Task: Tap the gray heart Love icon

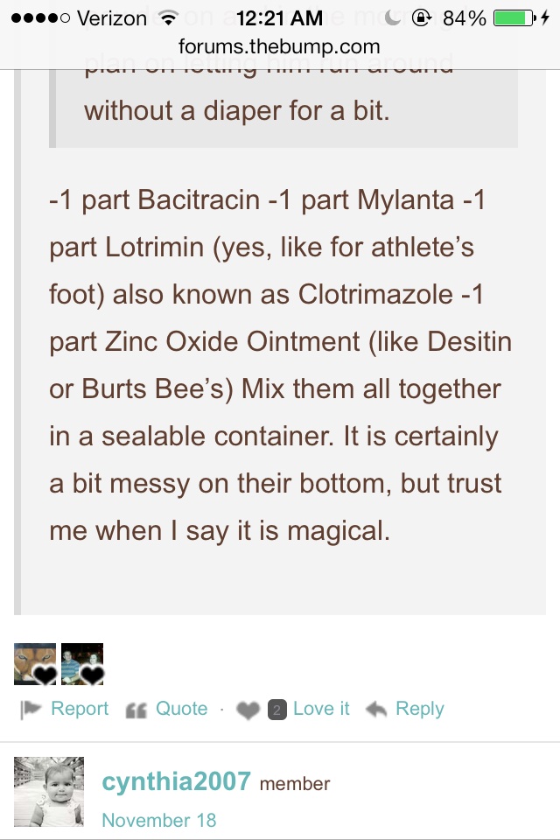Action: click(x=248, y=710)
